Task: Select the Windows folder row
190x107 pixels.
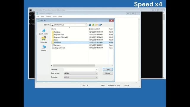Action: 82,43
